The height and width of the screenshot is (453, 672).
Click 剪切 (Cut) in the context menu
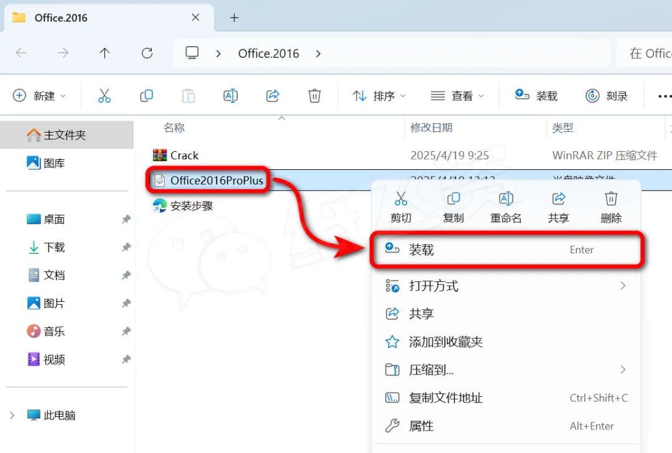pos(401,207)
